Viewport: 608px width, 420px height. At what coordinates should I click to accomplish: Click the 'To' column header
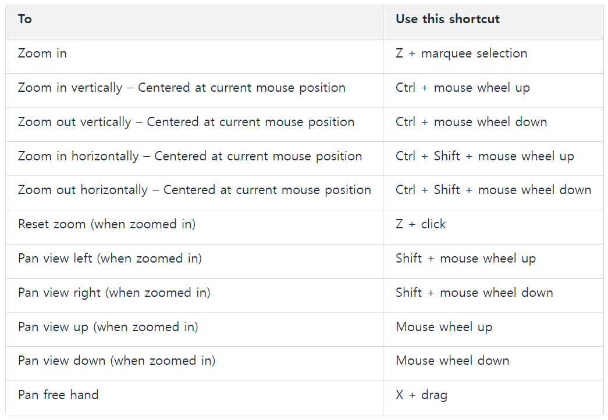point(25,19)
